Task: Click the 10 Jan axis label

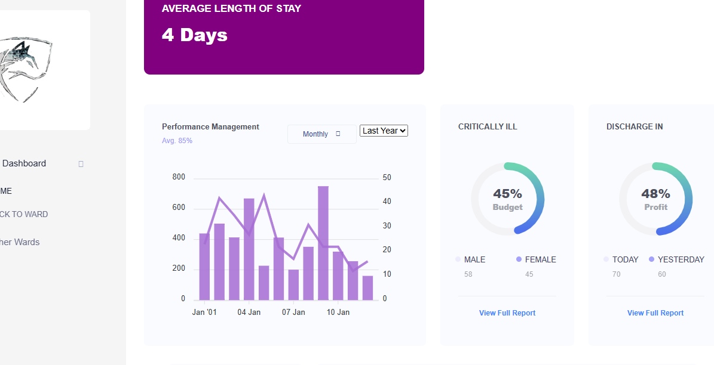Action: click(338, 313)
